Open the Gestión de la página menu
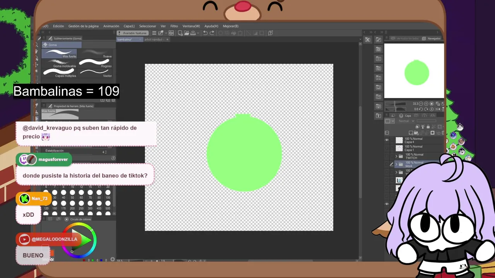 coord(84,26)
